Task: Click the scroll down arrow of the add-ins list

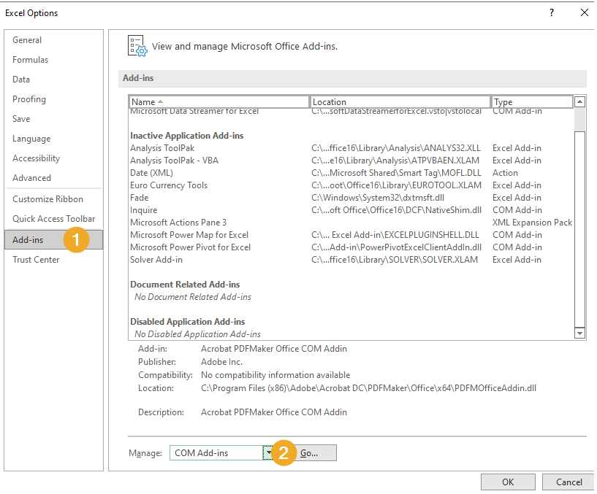Action: (x=580, y=332)
